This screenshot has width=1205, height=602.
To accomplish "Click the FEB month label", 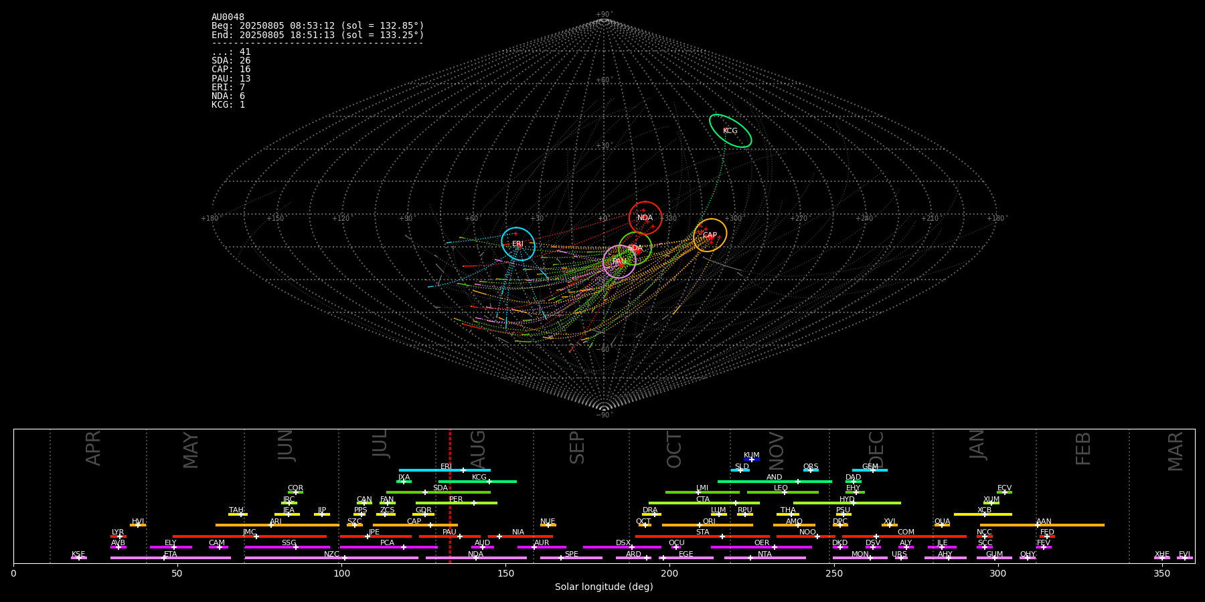I will [1083, 449].
